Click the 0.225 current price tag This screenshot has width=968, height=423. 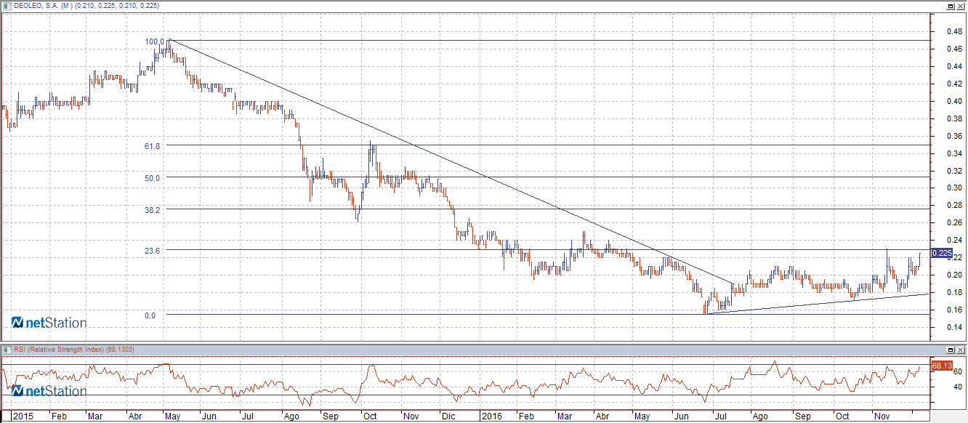pos(942,253)
